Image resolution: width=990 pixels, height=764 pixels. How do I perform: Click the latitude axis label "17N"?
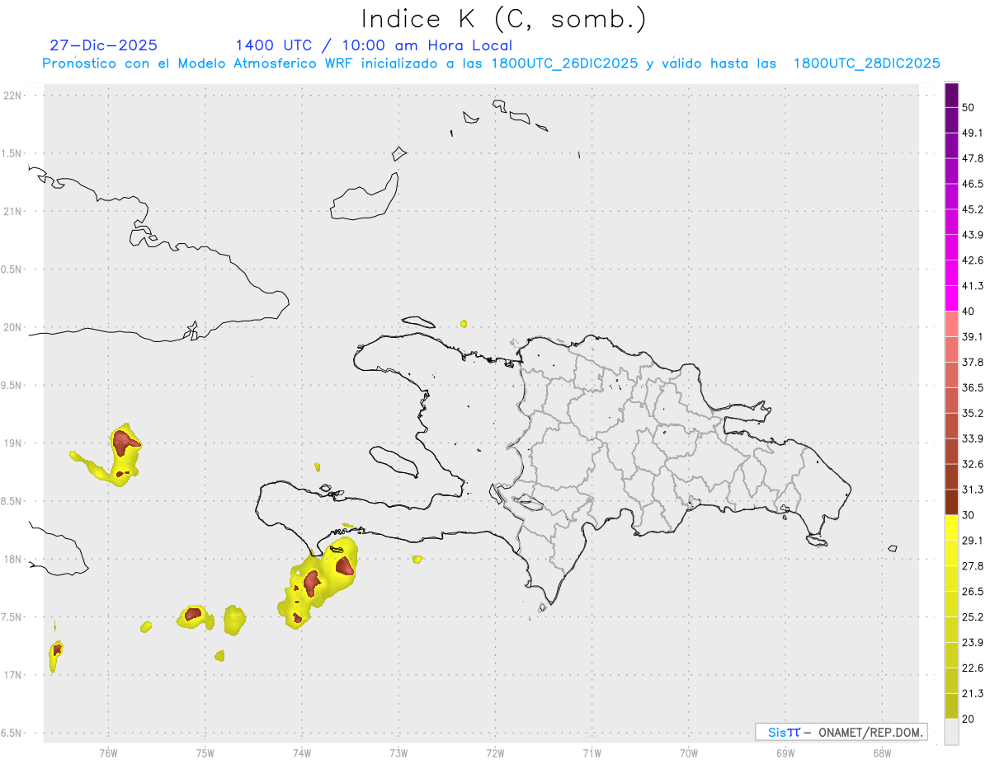[x=12, y=675]
